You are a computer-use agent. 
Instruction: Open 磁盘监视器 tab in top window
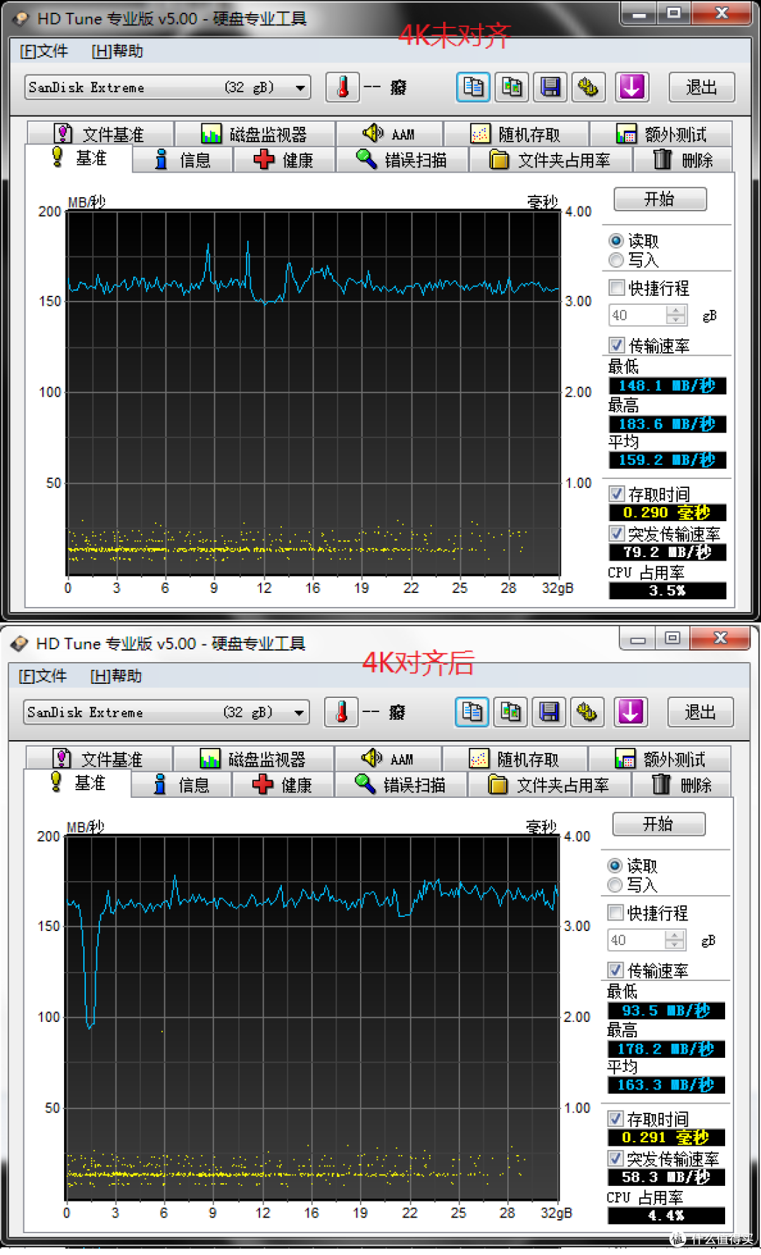(x=255, y=134)
